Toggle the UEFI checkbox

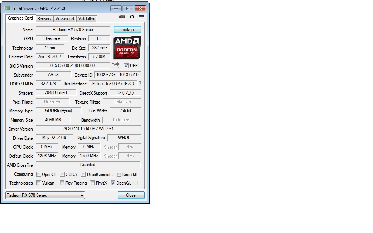pos(126,65)
